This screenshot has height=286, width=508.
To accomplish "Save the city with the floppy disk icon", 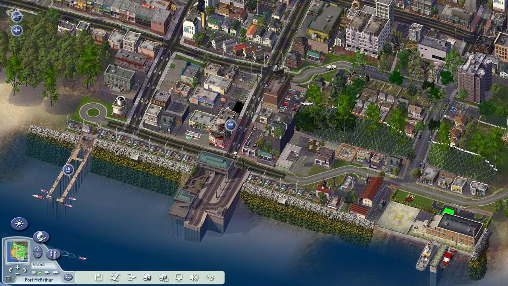I will (x=99, y=277).
